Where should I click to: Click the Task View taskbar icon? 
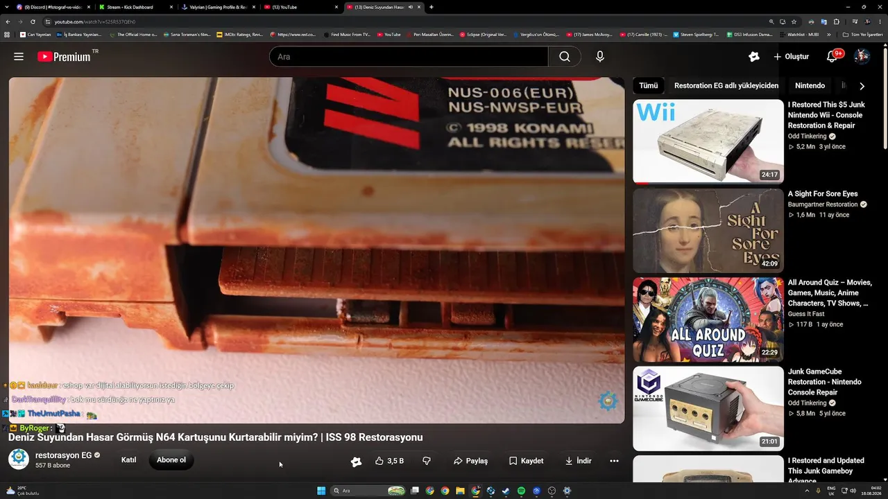[415, 491]
